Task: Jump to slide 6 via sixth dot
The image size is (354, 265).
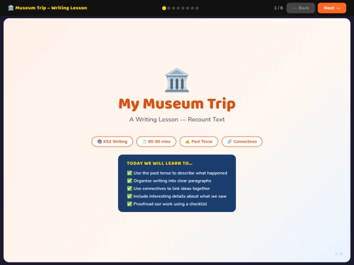Action: [x=187, y=8]
